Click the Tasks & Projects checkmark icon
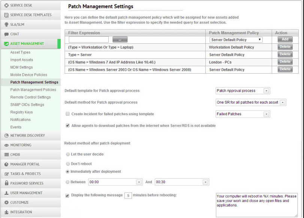Viewport: 304px width, 218px height. click(x=6, y=174)
